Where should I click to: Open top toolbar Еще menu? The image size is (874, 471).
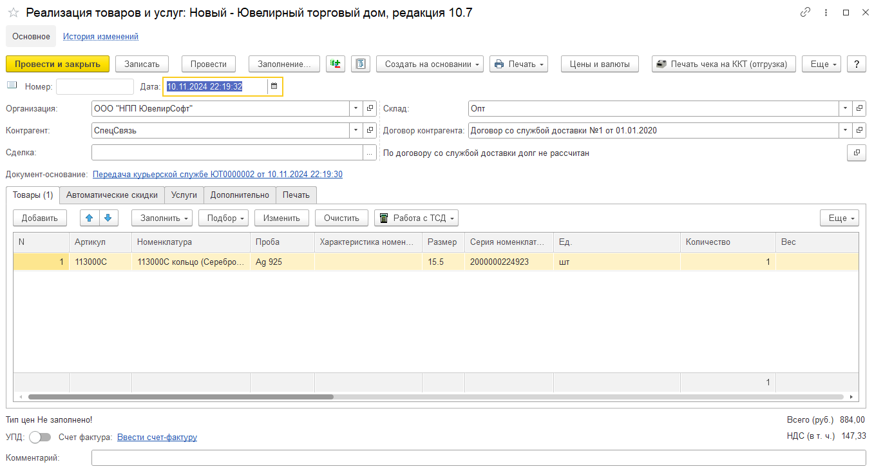821,64
